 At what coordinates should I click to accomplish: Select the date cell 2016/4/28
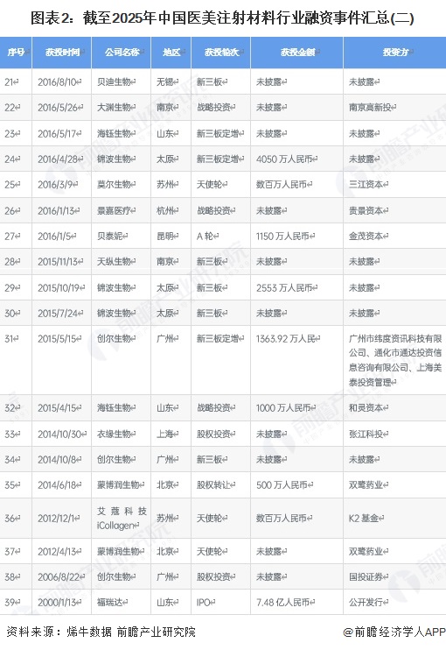(60, 159)
